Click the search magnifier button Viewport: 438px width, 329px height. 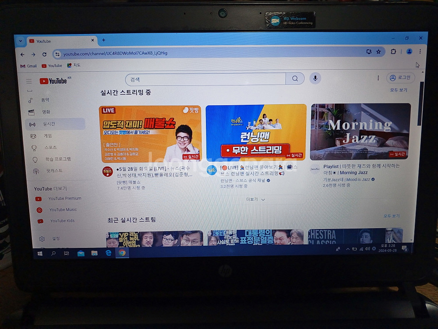point(295,79)
